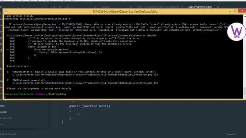Click the 'PDOStatement::execute()' trace entry

tap(28, 80)
